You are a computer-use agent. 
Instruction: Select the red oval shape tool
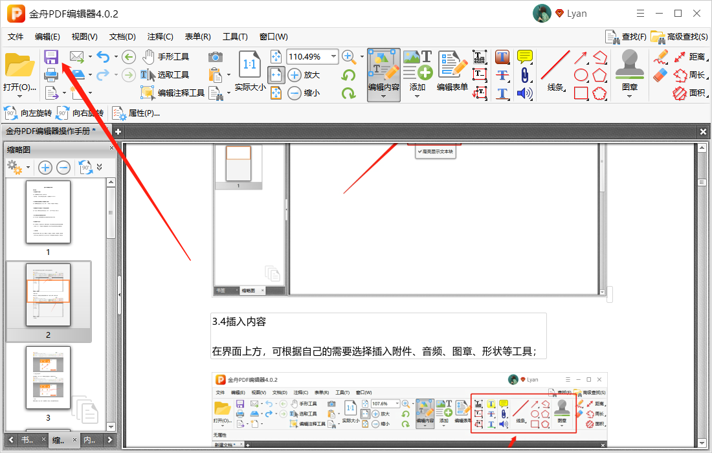(581, 75)
